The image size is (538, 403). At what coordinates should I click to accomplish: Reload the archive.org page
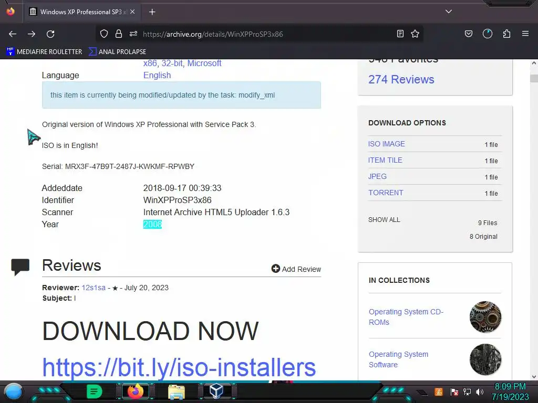coord(50,34)
